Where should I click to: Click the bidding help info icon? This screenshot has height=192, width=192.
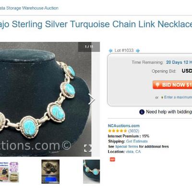142,112
